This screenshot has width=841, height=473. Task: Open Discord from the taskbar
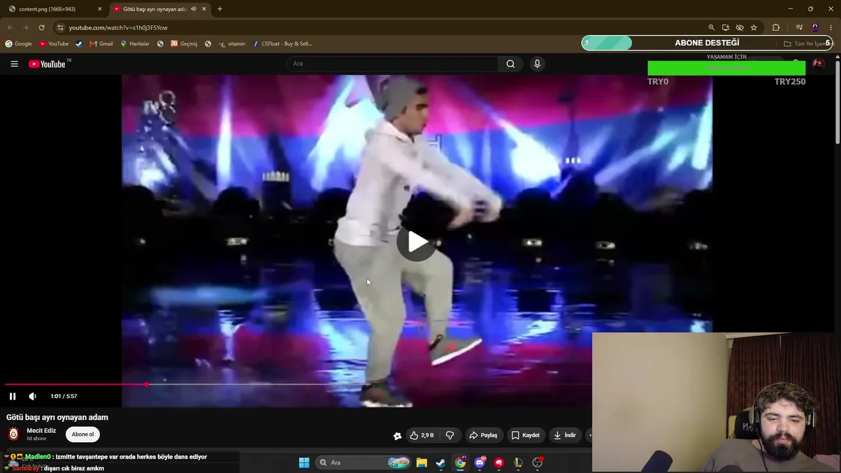(480, 462)
